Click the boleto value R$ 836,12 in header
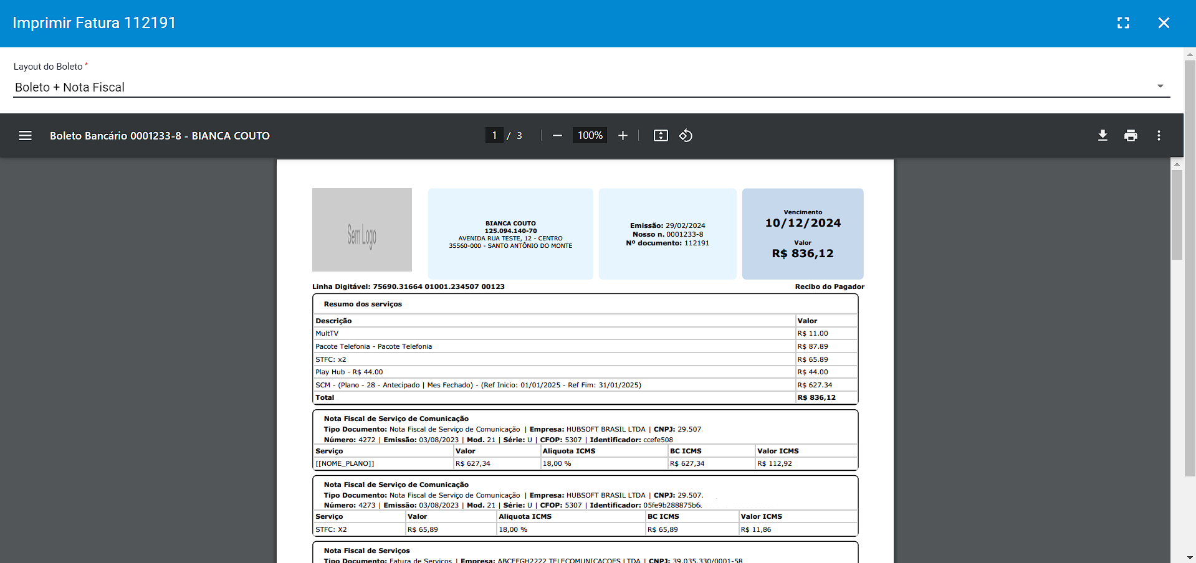Viewport: 1196px width, 563px height. point(803,253)
